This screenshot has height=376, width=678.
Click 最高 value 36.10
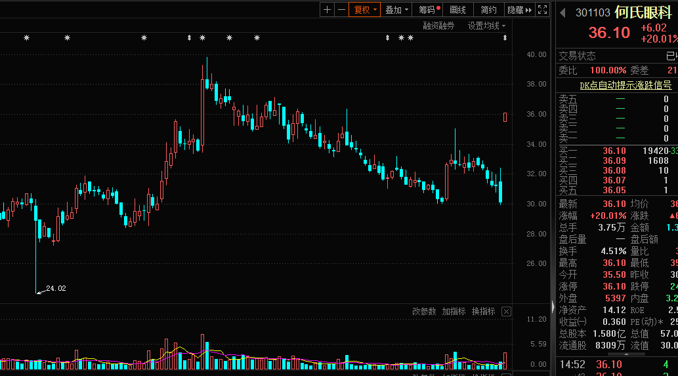(614, 263)
